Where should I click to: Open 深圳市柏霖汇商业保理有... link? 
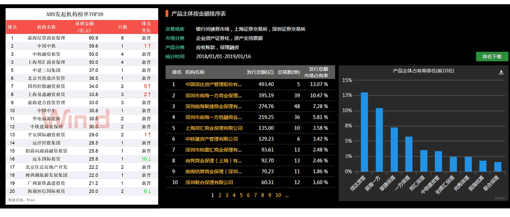pyautogui.click(x=213, y=150)
